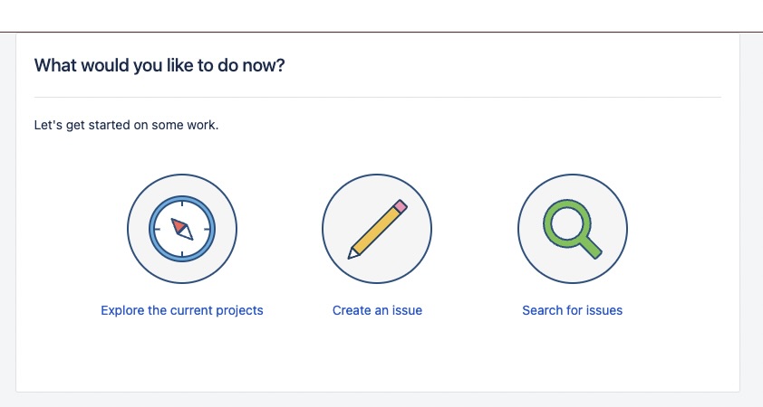Click the pink eraser end of the pencil
The width and height of the screenshot is (763, 407).
(401, 205)
